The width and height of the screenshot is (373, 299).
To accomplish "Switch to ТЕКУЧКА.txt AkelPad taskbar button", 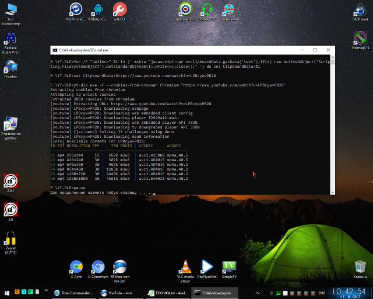I will tap(168, 293).
